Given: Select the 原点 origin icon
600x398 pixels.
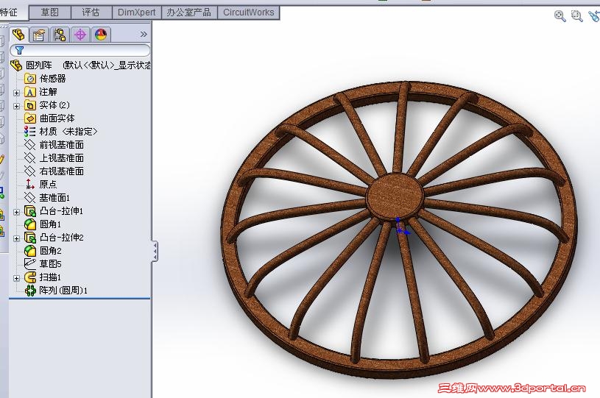Looking at the screenshot, I should [x=30, y=184].
